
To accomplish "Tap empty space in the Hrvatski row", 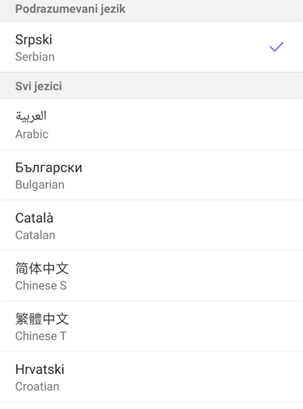I will click(182, 377).
